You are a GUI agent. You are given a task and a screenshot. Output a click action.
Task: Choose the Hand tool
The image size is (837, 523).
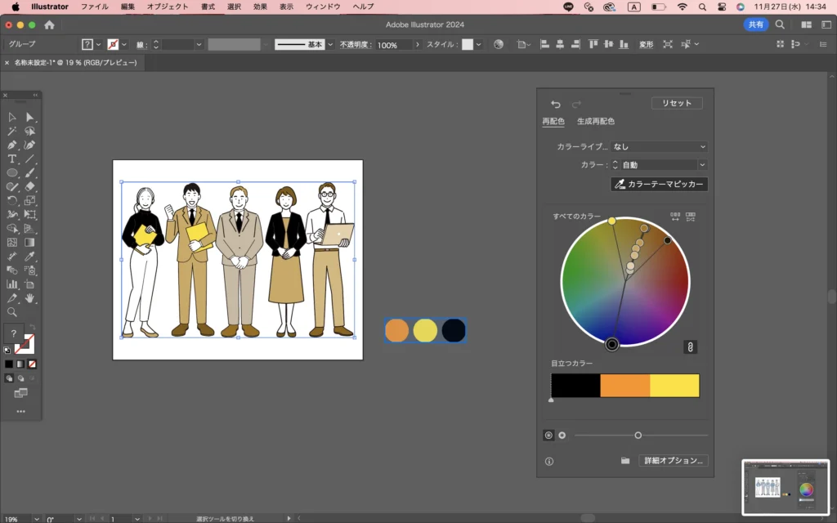click(30, 297)
